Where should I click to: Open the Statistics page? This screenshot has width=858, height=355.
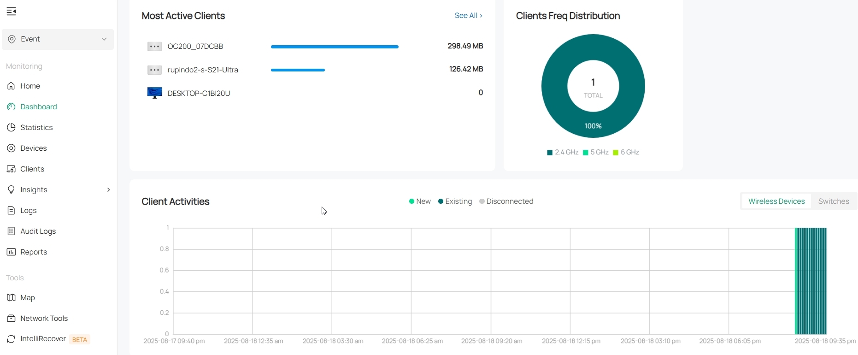point(37,127)
